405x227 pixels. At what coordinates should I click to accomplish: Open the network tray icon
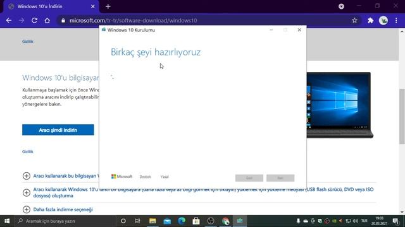click(348, 221)
